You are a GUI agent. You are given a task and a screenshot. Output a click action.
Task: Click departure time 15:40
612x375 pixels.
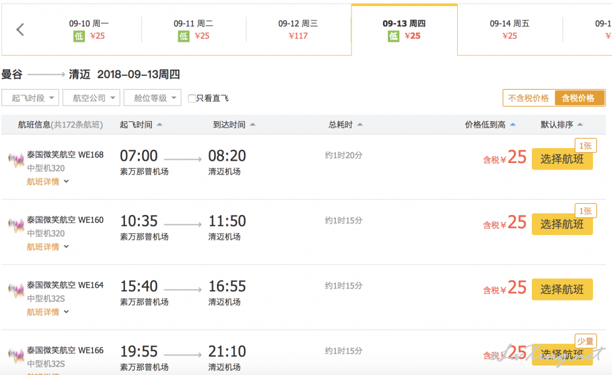point(139,286)
